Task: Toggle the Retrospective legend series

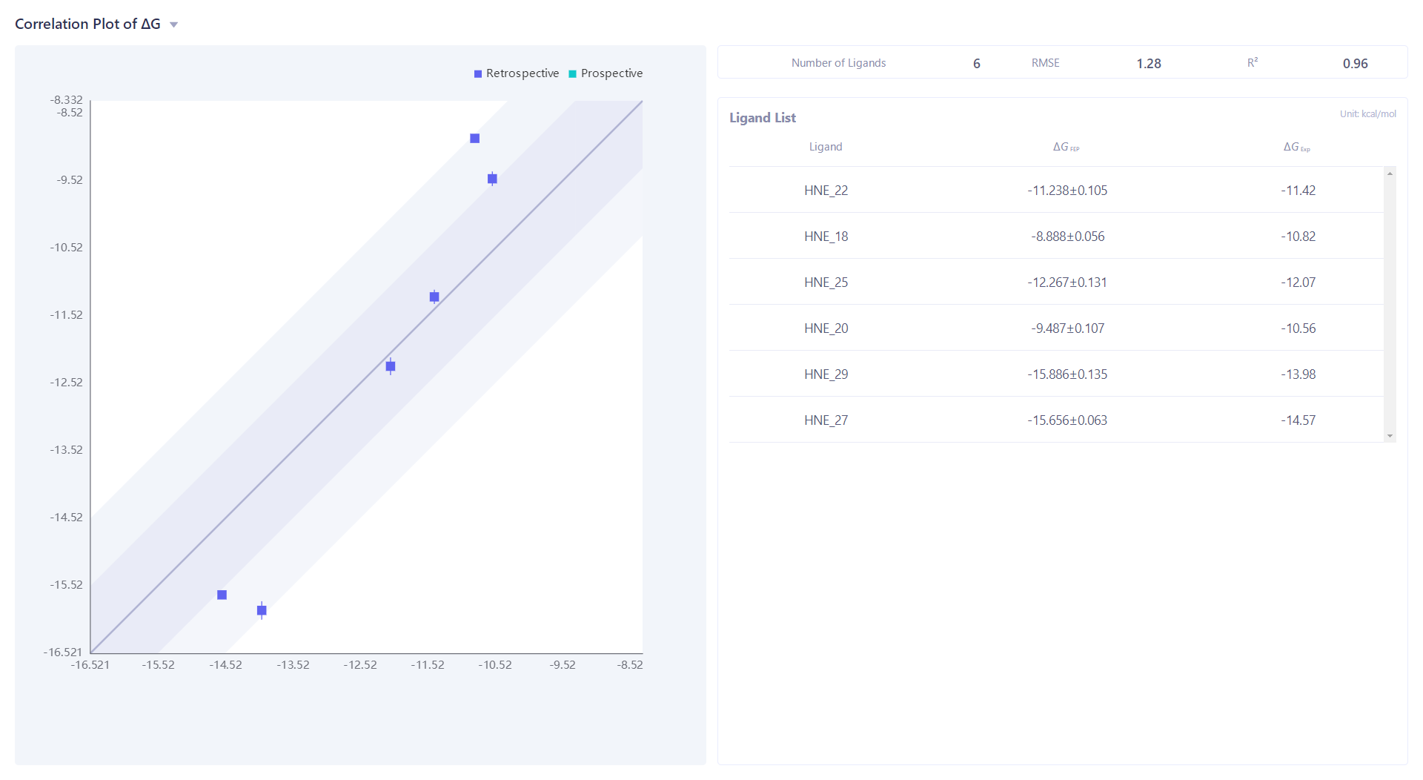Action: (x=522, y=73)
